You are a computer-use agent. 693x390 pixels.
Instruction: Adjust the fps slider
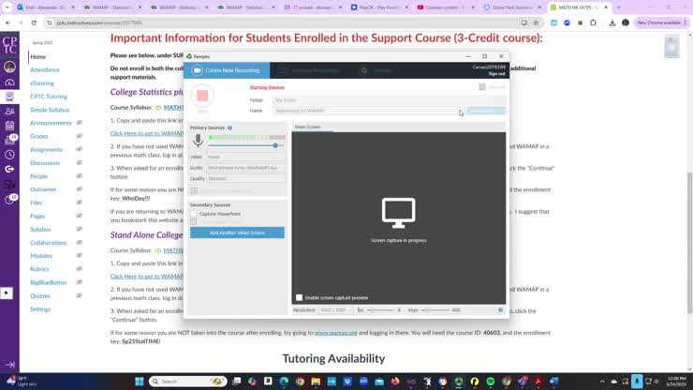coord(380,310)
